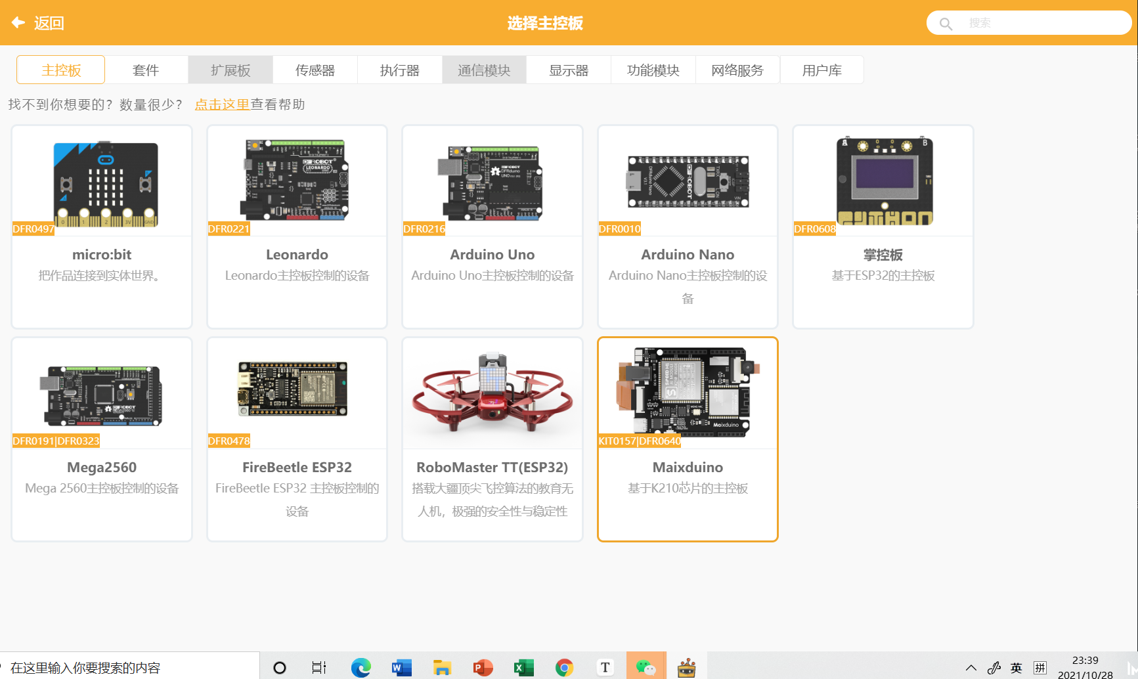This screenshot has width=1138, height=679.
Task: Click the Windows taskbar search box
Action: [x=130, y=667]
